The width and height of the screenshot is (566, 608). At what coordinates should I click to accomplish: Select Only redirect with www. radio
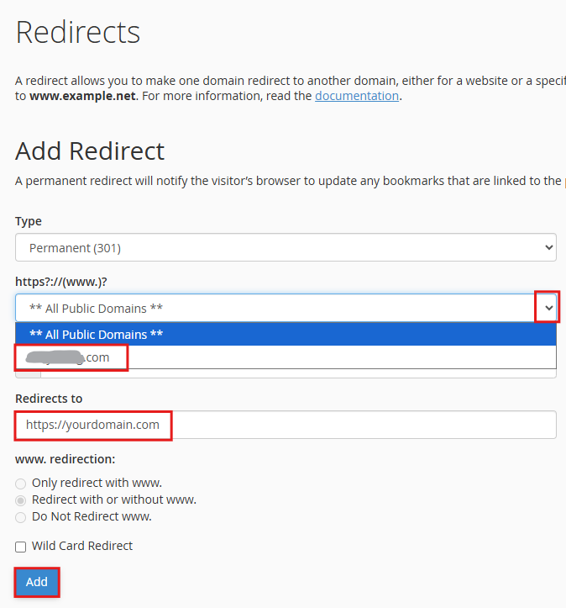[x=21, y=484]
